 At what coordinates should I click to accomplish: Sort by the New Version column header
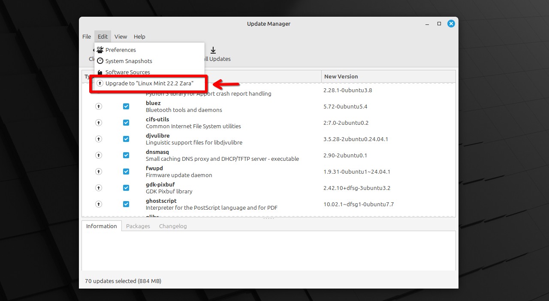(388, 76)
